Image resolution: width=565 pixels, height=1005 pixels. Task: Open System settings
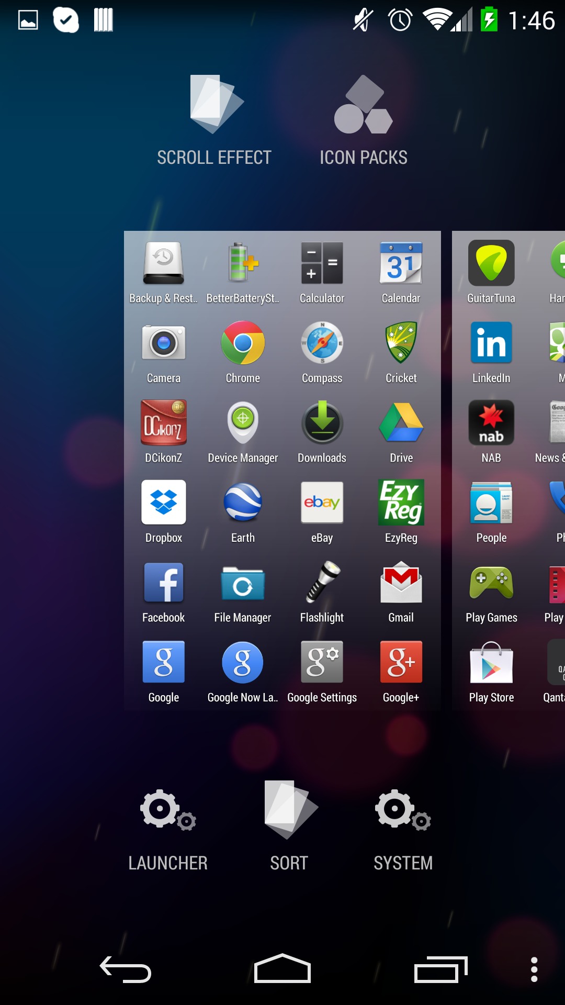[403, 831]
